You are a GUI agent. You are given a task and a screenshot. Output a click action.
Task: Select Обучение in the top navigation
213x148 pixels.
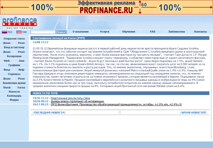(x=128, y=32)
